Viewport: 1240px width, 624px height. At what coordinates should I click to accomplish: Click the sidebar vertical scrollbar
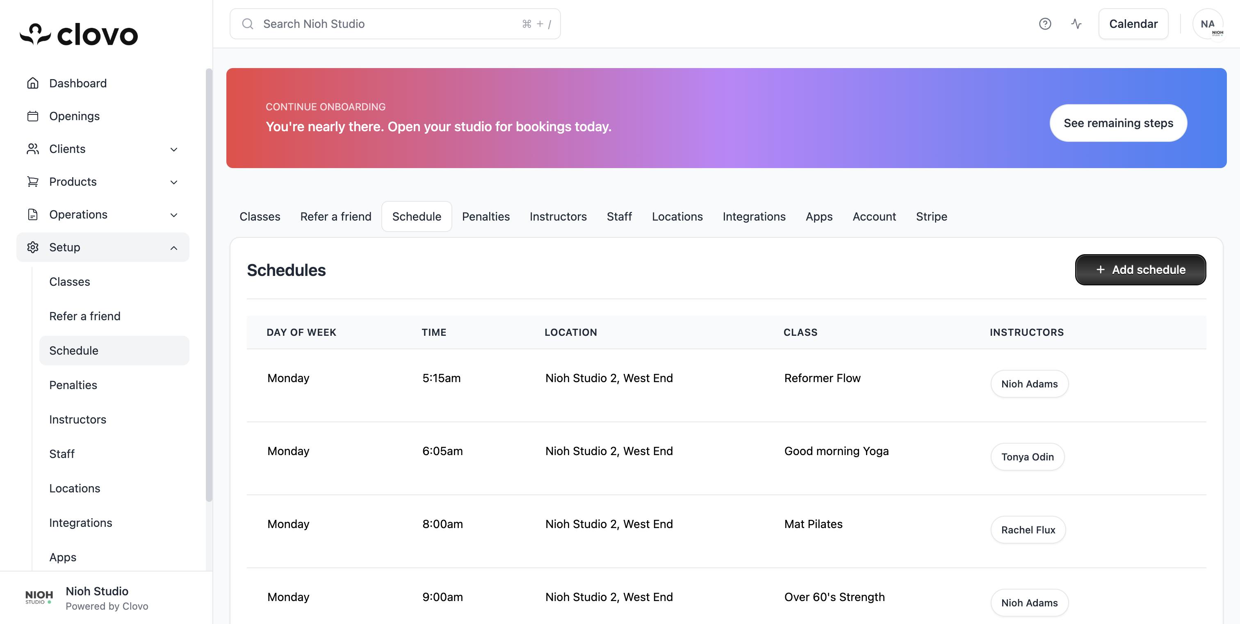pos(209,285)
